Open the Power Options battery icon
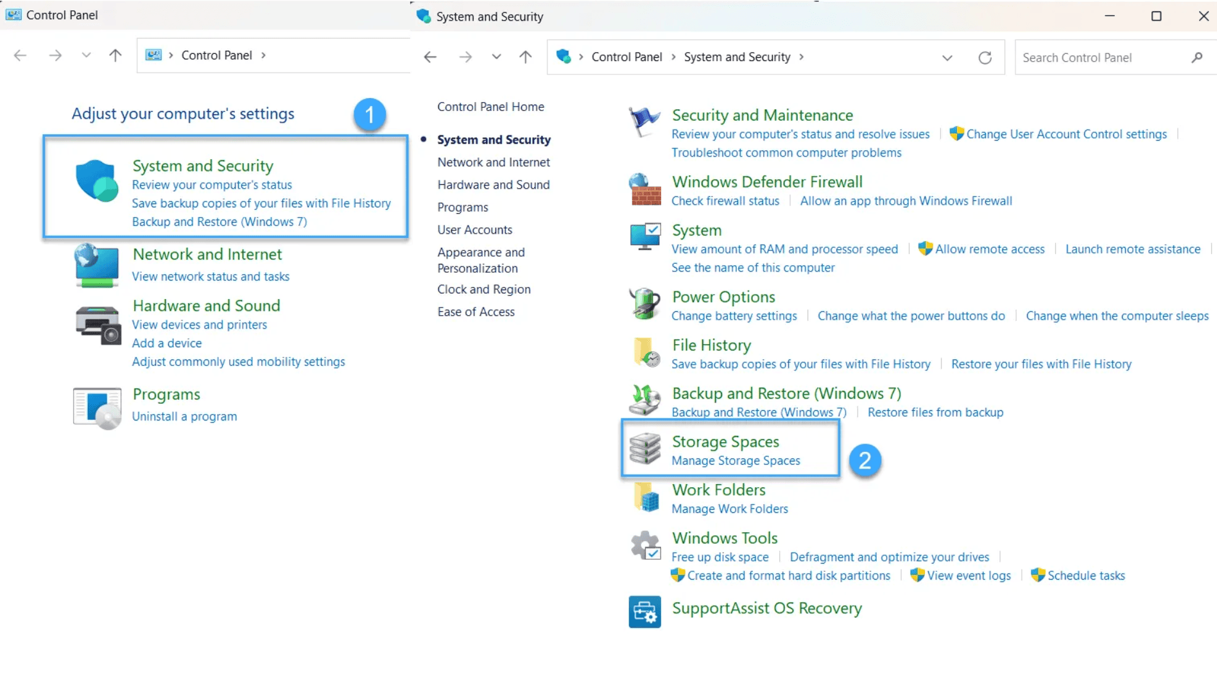The width and height of the screenshot is (1217, 674). (x=644, y=304)
